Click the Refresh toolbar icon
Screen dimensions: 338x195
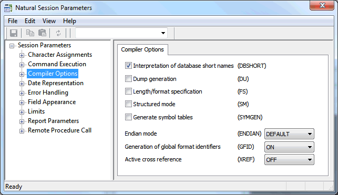tap(58, 33)
